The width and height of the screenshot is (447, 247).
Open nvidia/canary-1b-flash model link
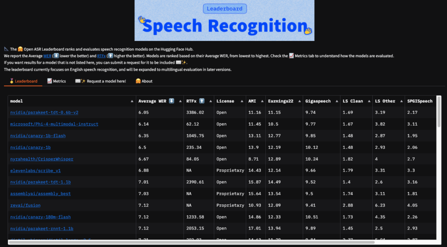point(38,136)
